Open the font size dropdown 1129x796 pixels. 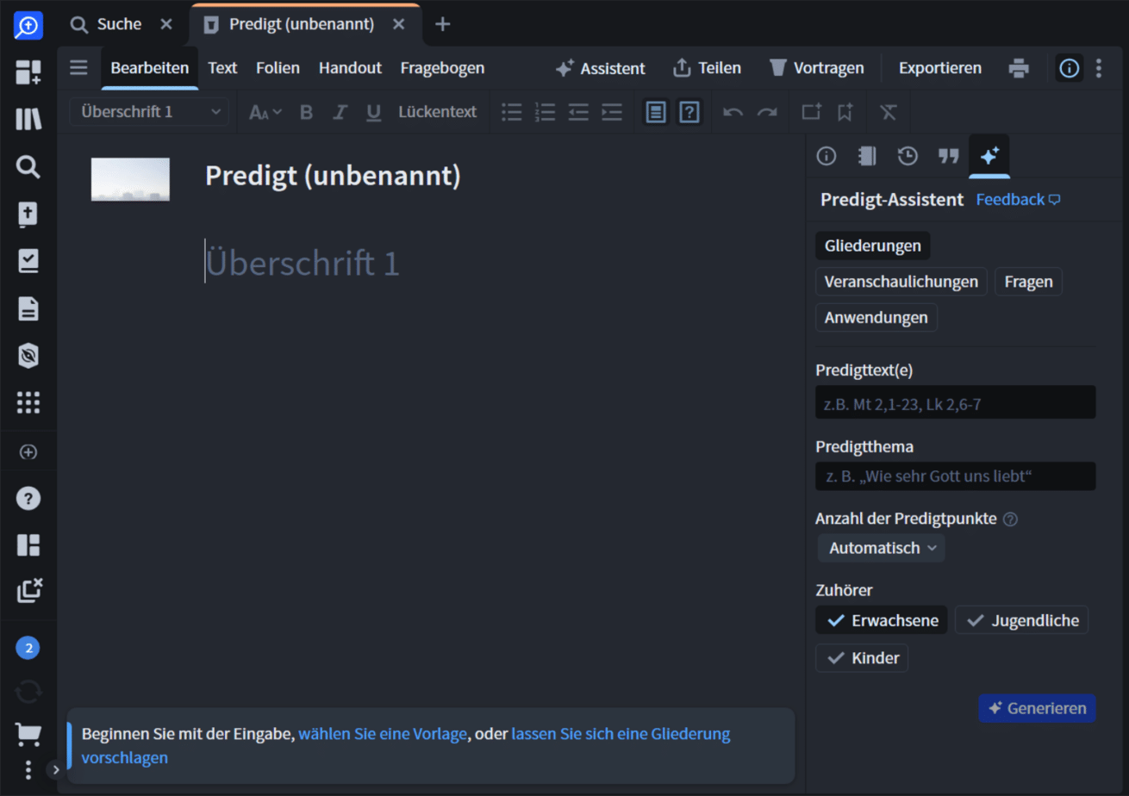point(265,112)
